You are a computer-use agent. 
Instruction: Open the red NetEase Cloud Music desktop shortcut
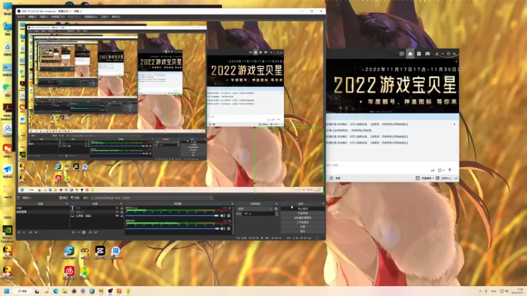pos(69,271)
